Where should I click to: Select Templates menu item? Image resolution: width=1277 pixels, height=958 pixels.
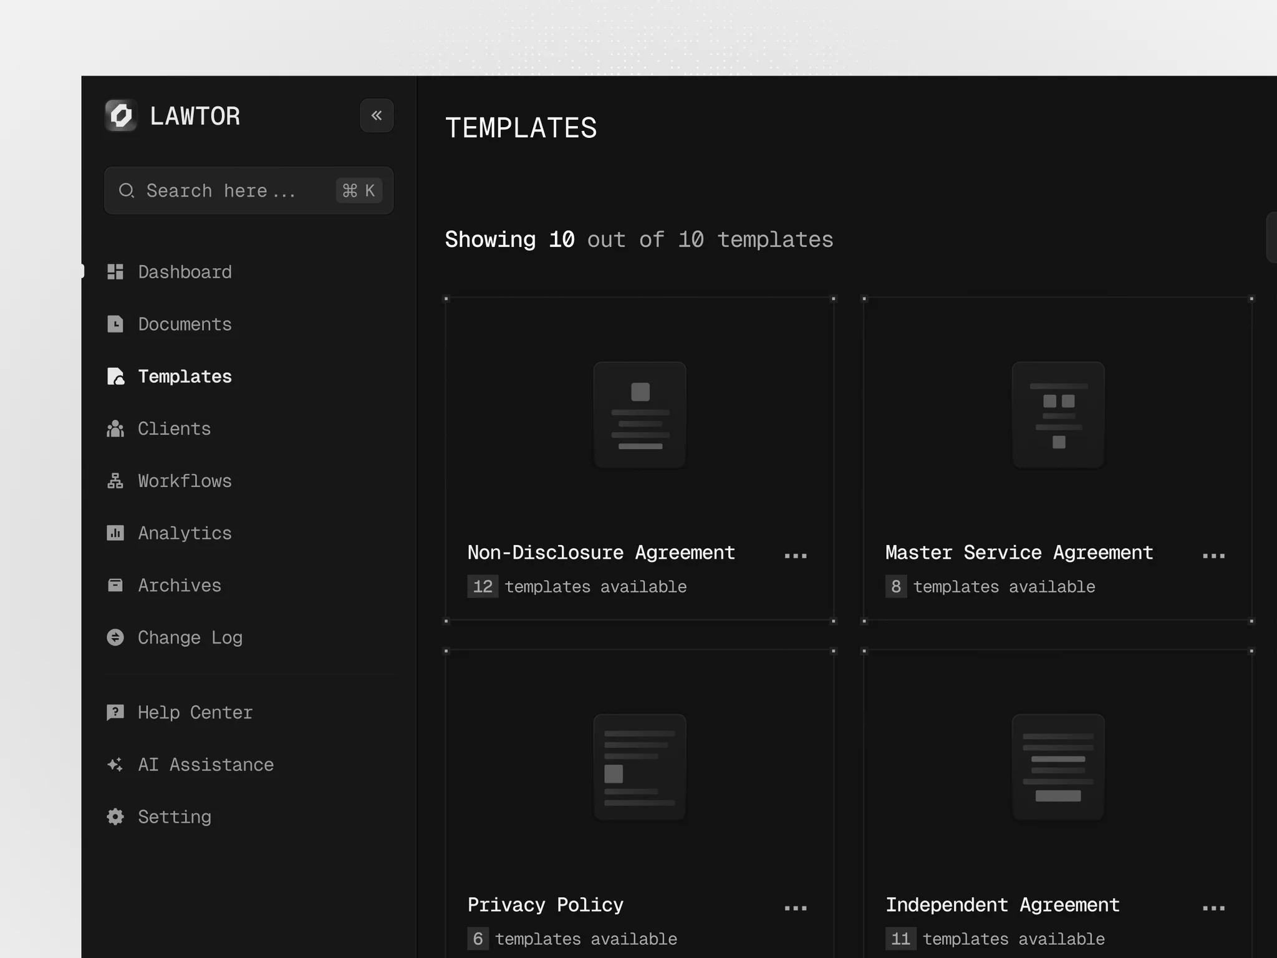click(185, 377)
